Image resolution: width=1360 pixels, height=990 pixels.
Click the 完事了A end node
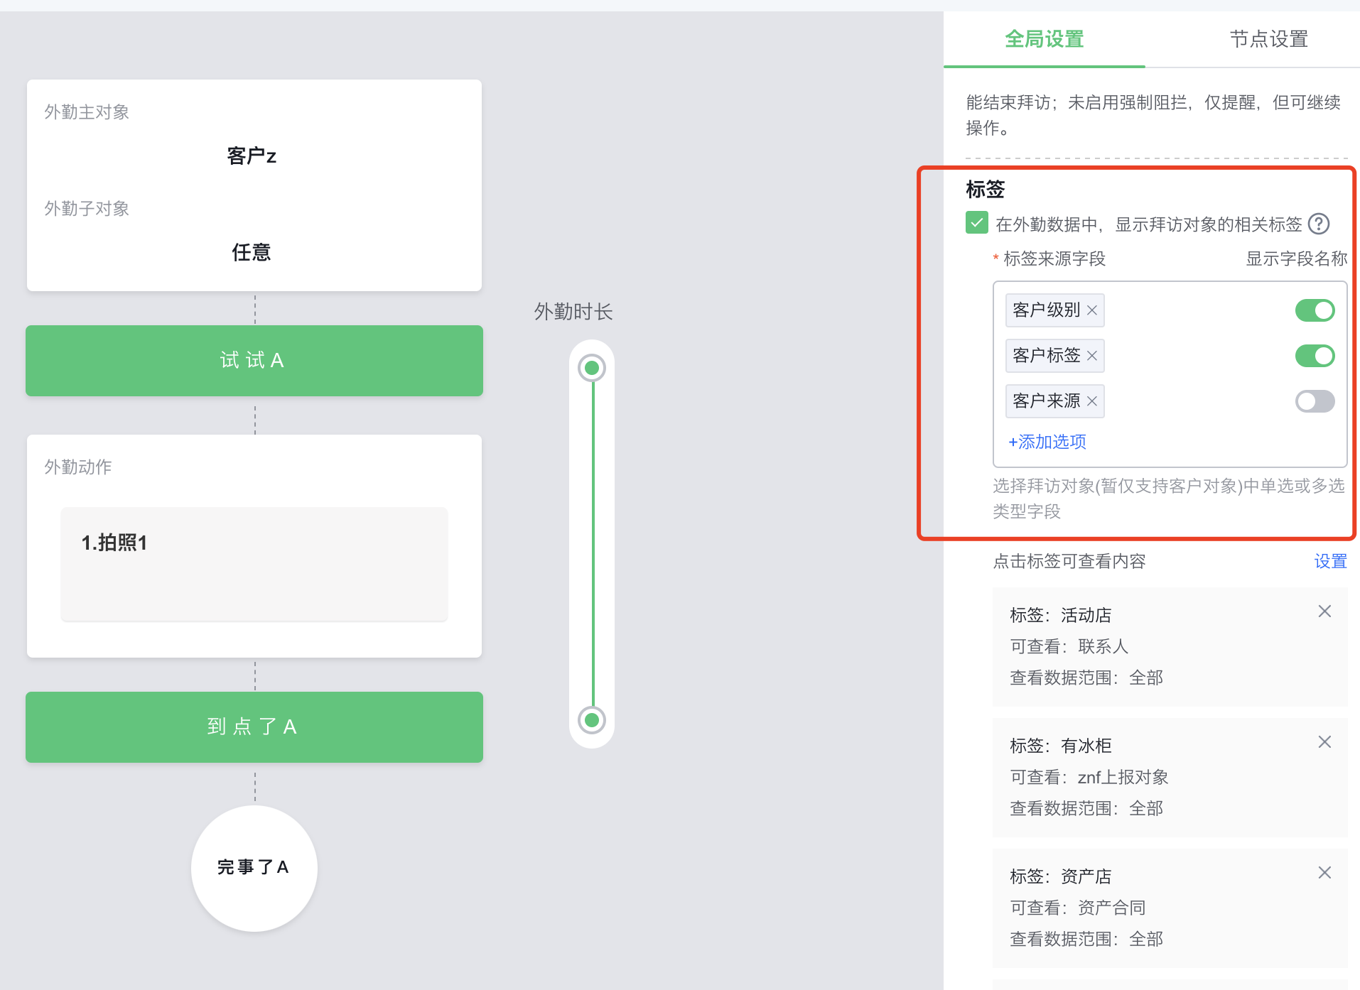click(x=254, y=868)
